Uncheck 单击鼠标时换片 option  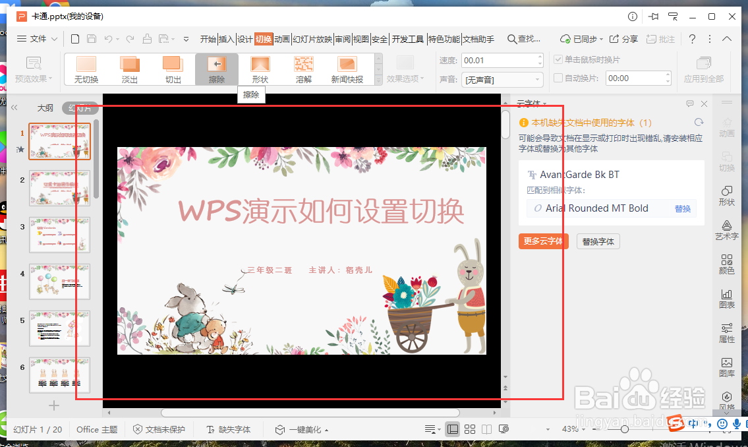[558, 58]
